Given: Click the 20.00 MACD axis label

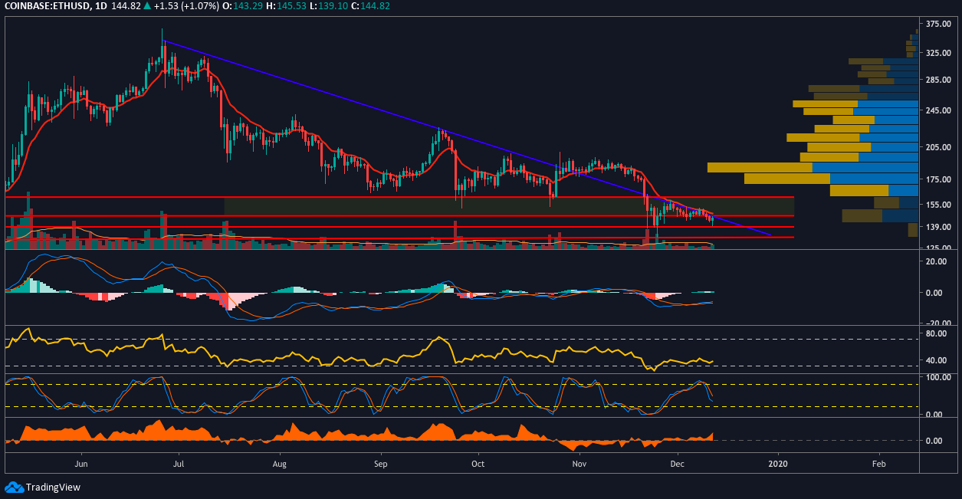Looking at the screenshot, I should [x=937, y=261].
